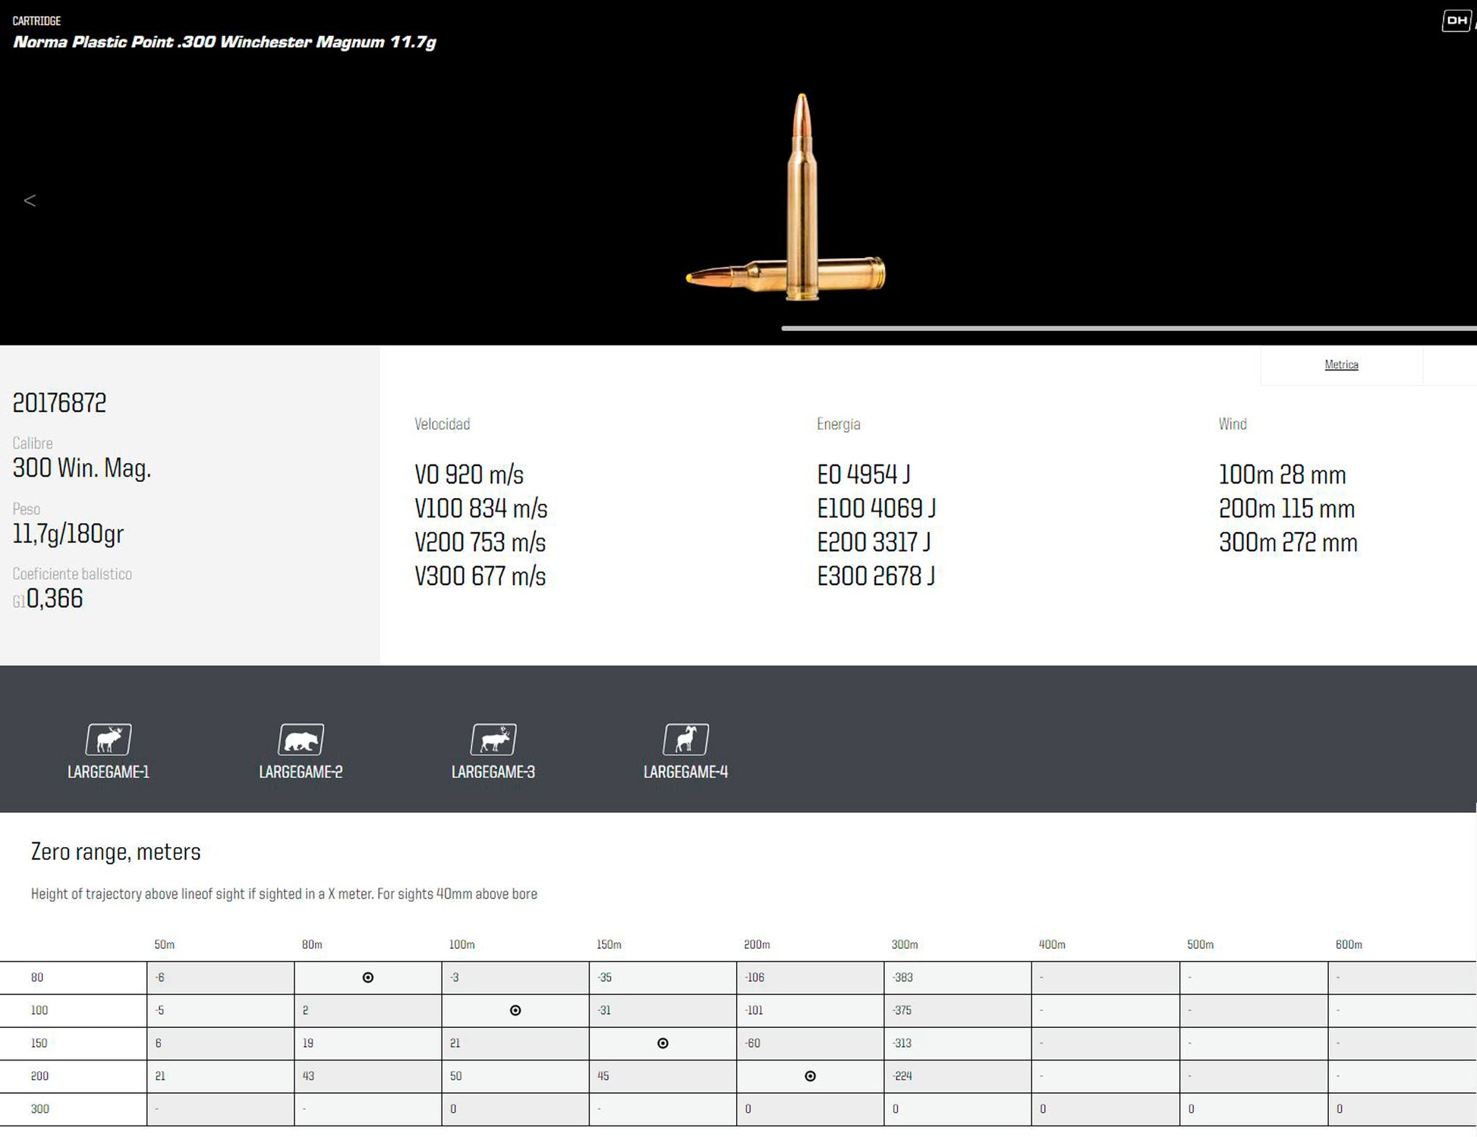This screenshot has width=1477, height=1137.
Task: Click the Wind column heading
Action: 1233,424
